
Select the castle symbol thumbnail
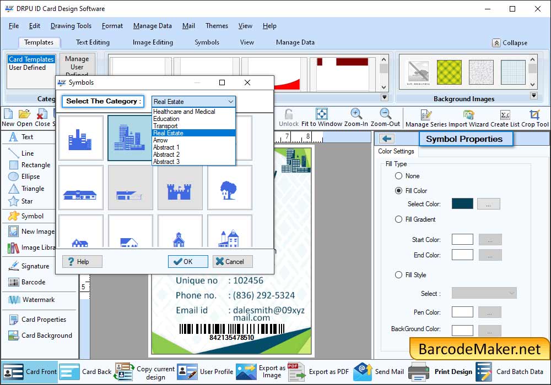coord(180,188)
